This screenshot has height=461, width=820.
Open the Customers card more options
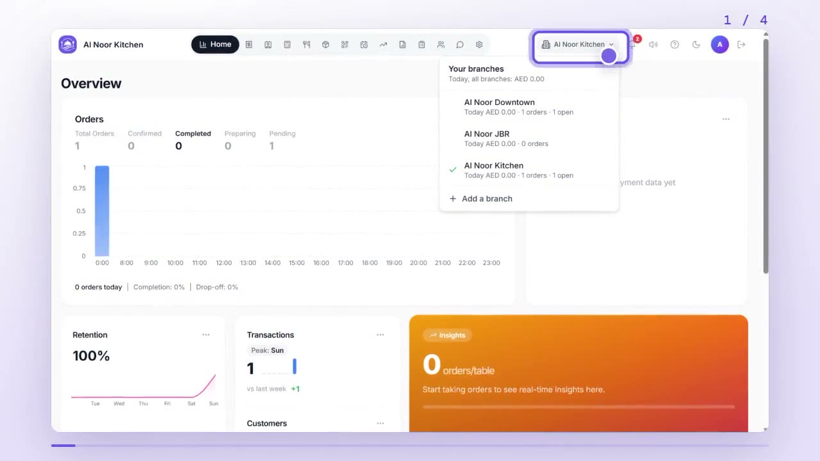381,423
